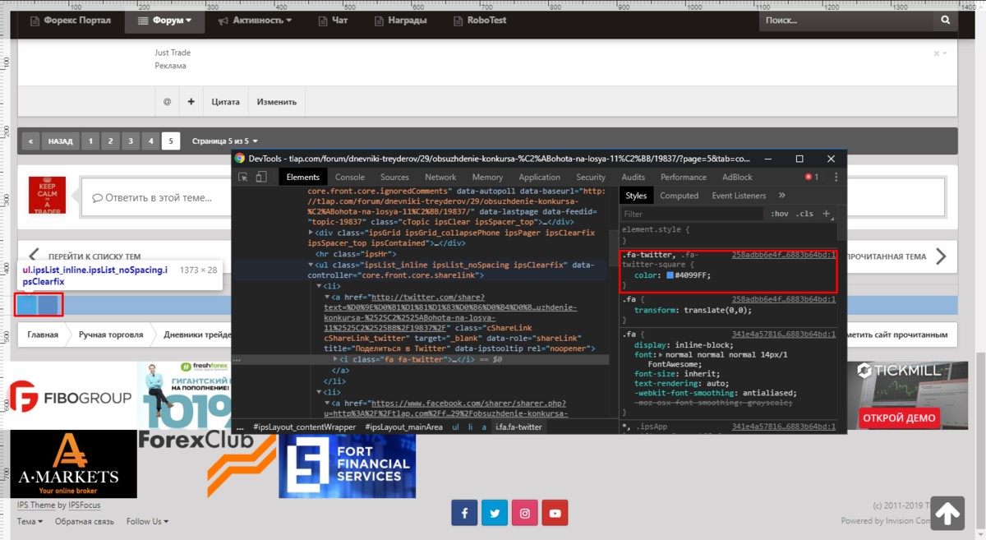Open the footer YouTube icon
986x540 pixels.
pyautogui.click(x=555, y=513)
